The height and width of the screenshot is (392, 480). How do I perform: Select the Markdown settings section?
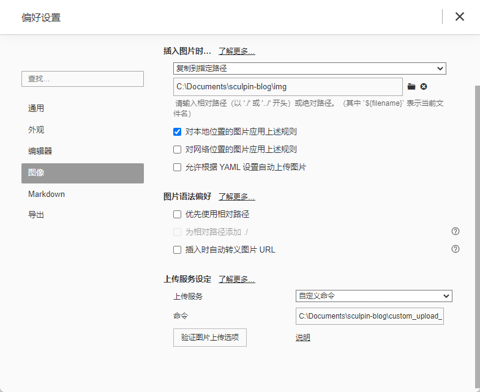46,194
